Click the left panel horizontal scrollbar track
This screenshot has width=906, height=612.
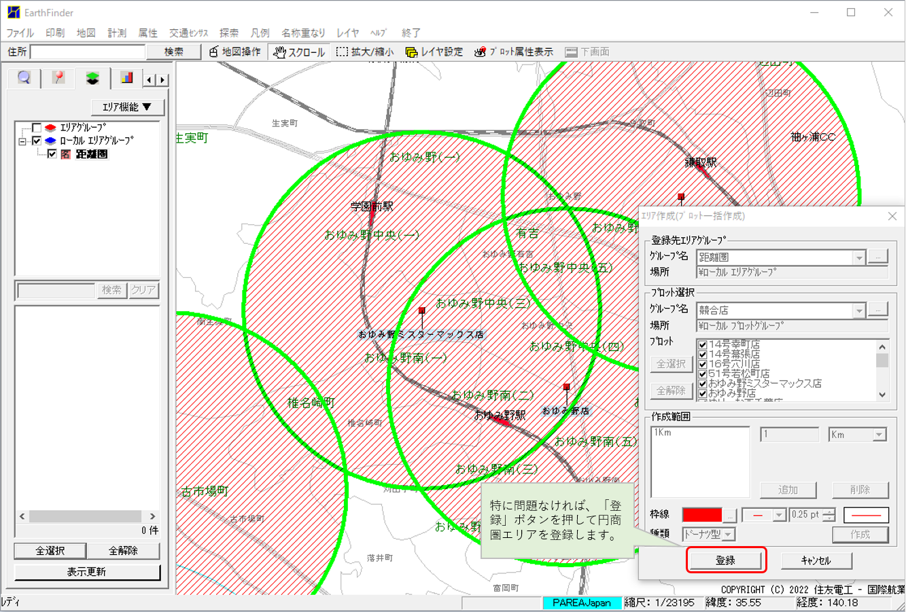coord(86,516)
